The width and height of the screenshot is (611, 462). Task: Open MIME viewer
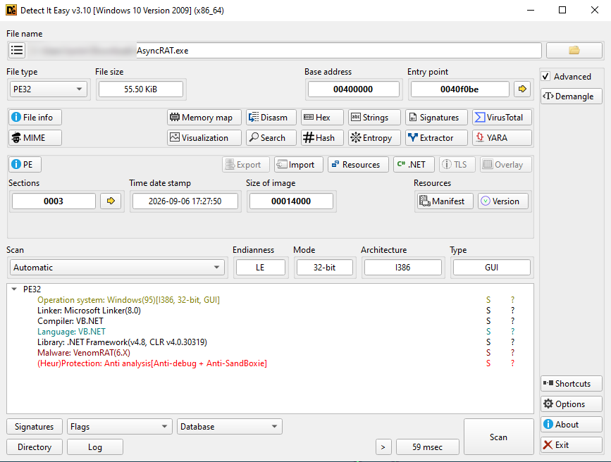tap(35, 137)
